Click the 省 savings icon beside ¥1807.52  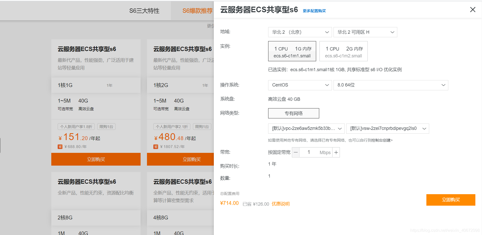(156, 147)
